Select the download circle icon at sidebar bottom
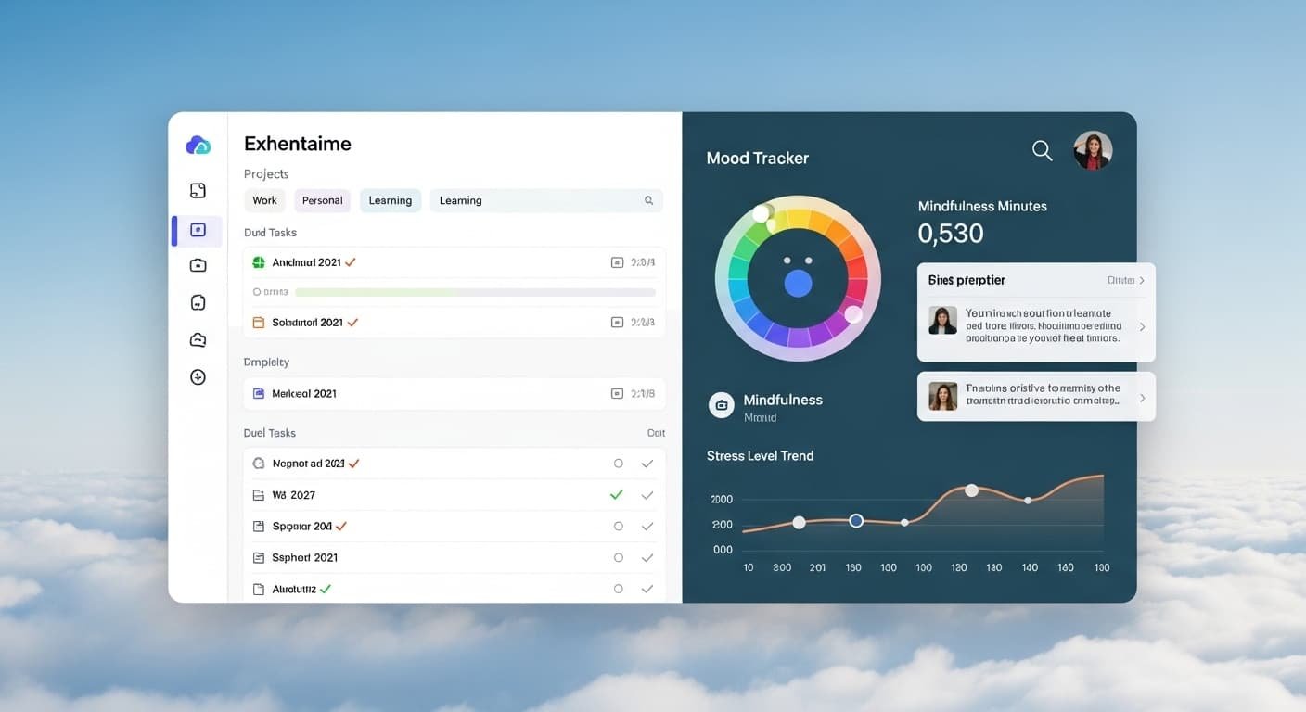Image resolution: width=1306 pixels, height=712 pixels. [x=198, y=376]
